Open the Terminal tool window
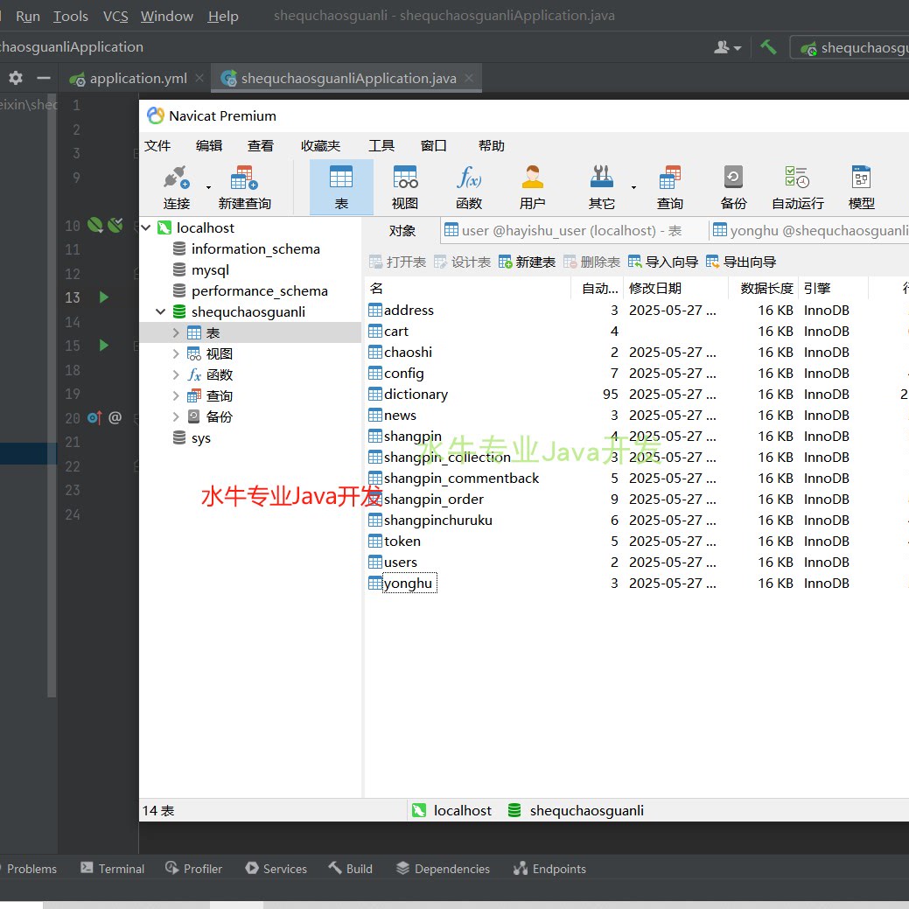This screenshot has height=909, width=909. (x=113, y=869)
